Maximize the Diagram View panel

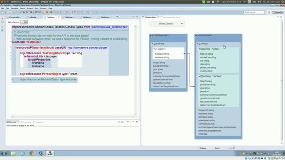pos(281,17)
